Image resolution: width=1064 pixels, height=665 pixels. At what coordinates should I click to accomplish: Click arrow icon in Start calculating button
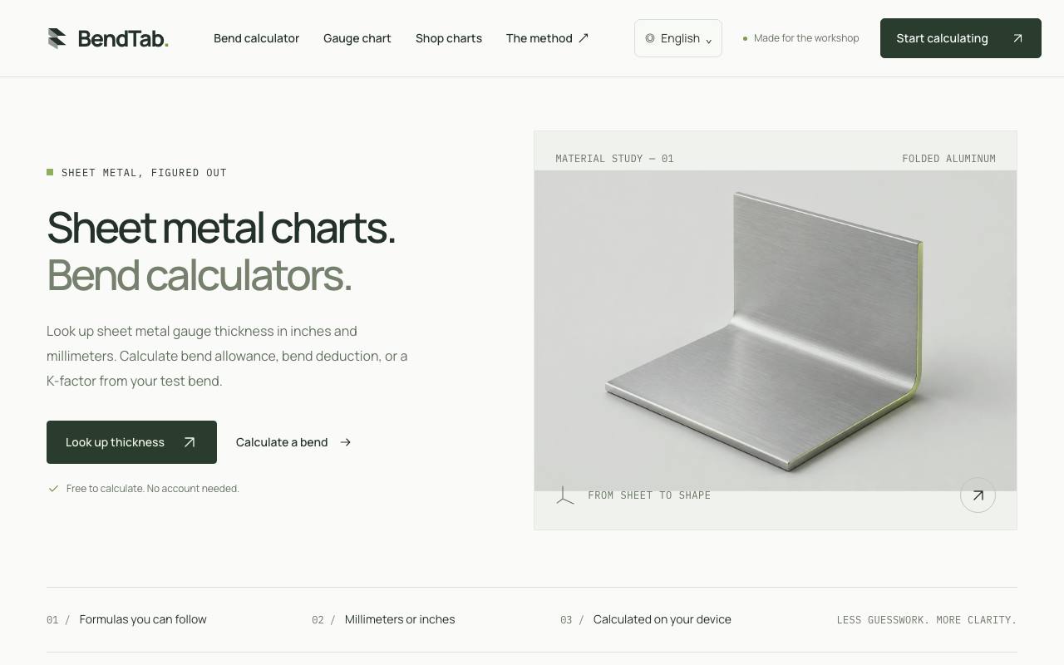pyautogui.click(x=1017, y=38)
